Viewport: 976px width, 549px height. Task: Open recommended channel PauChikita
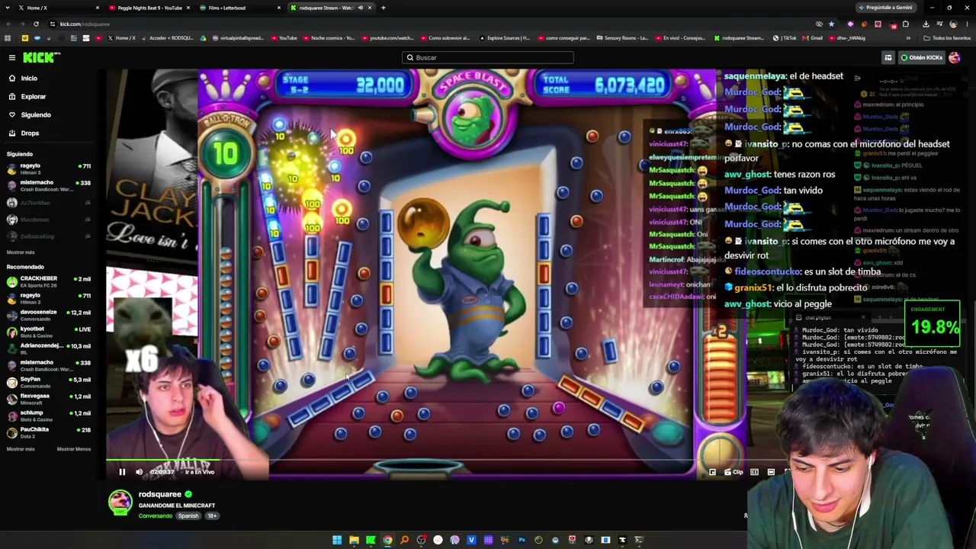(49, 432)
